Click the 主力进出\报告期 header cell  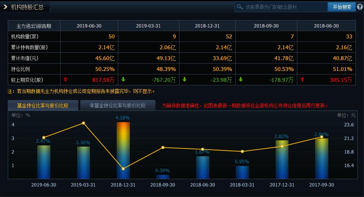34,26
